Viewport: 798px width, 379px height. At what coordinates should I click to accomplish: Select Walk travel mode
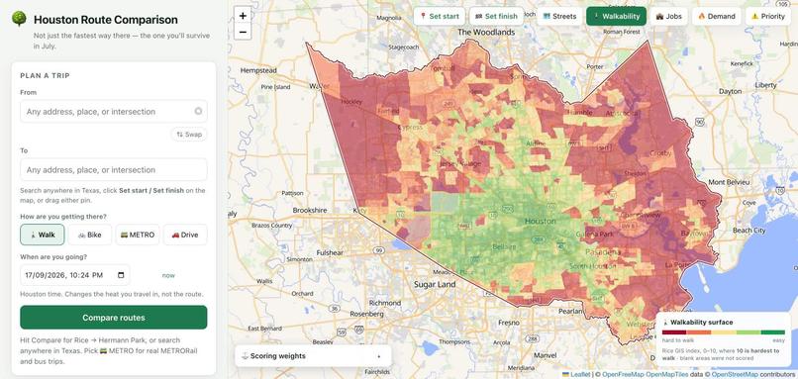click(x=43, y=235)
